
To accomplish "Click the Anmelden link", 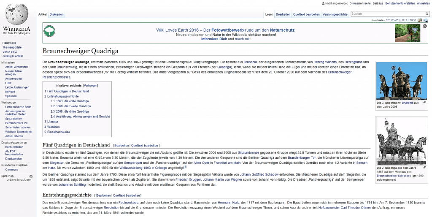I will point(423,3).
